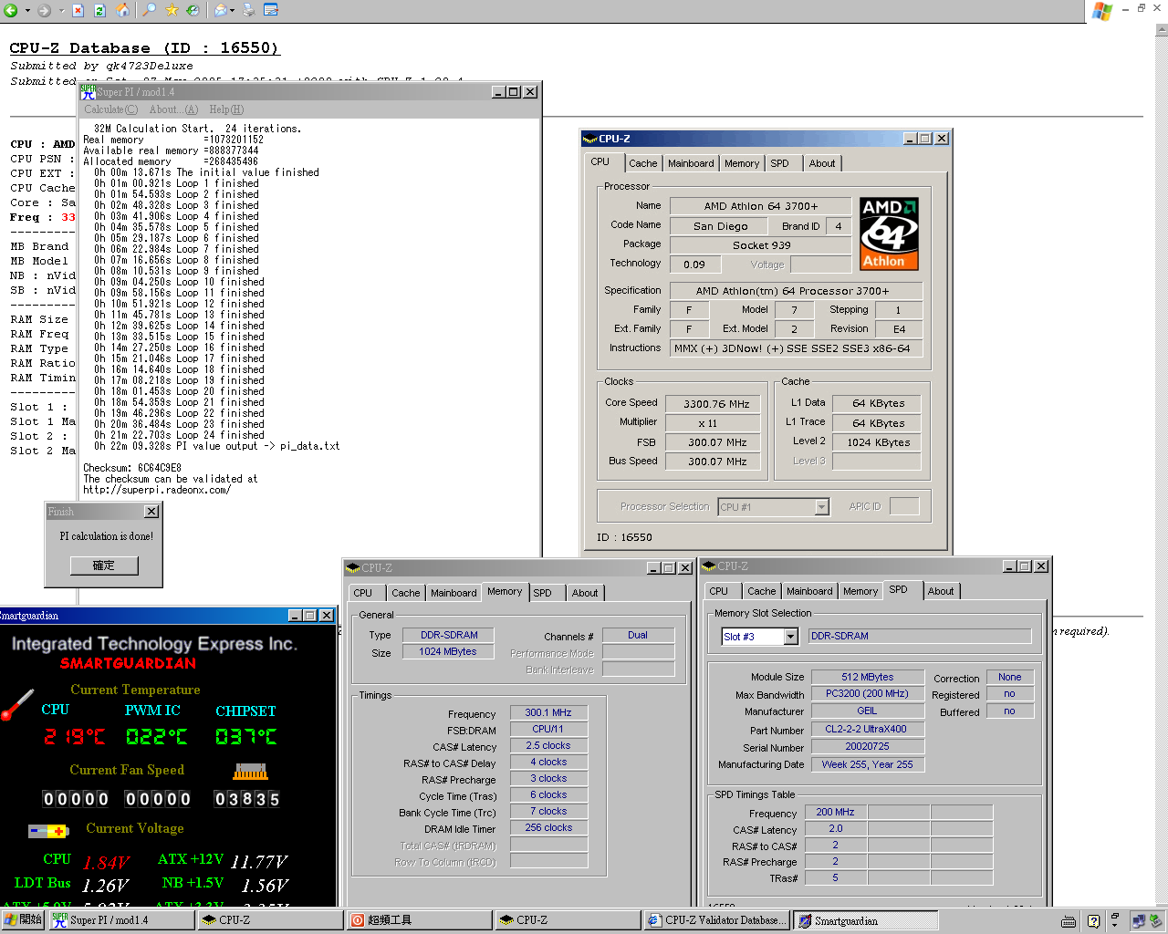This screenshot has width=1168, height=934.
Task: Select About tab in the Memory CPU-Z window
Action: click(x=585, y=593)
